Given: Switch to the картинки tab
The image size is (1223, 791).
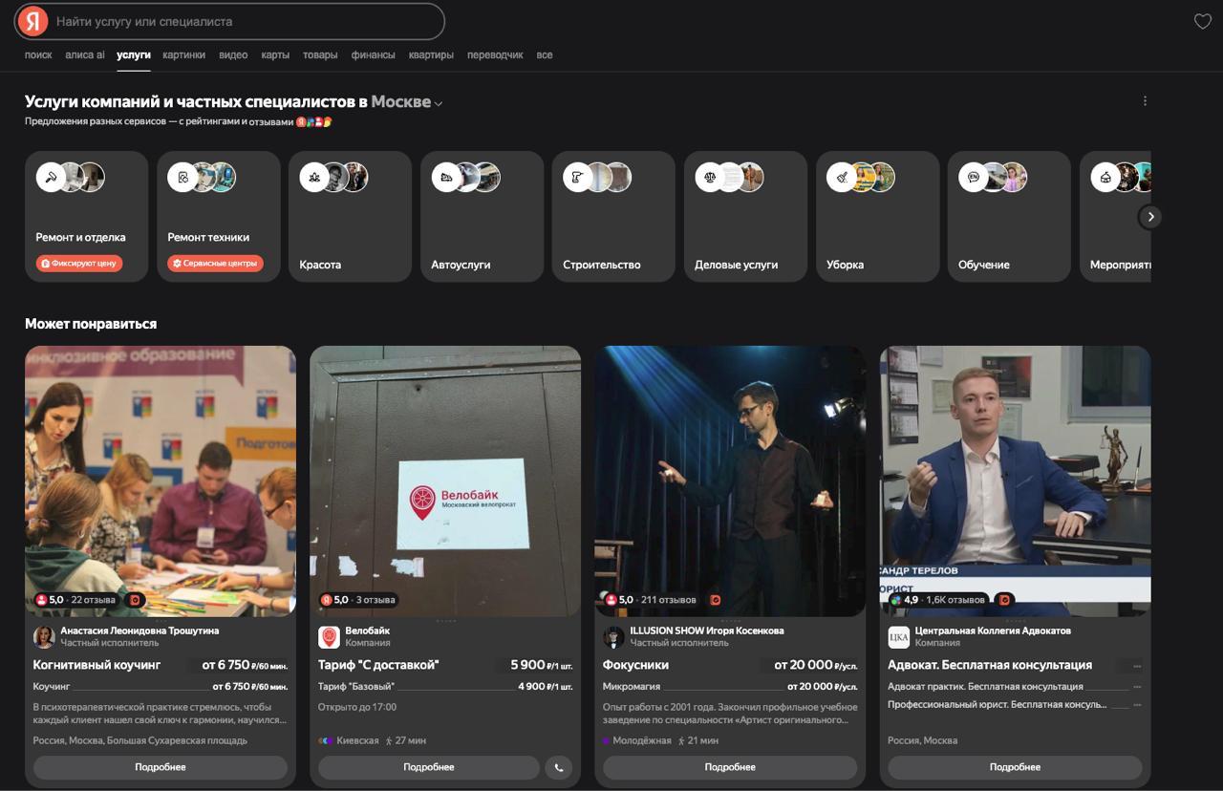Looking at the screenshot, I should pos(183,55).
